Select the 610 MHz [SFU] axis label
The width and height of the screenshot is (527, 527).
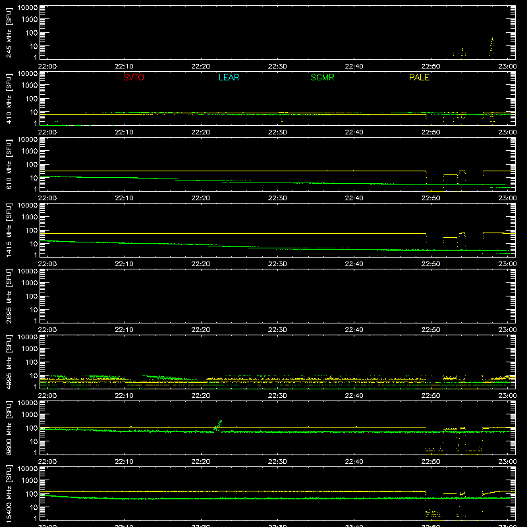point(9,165)
